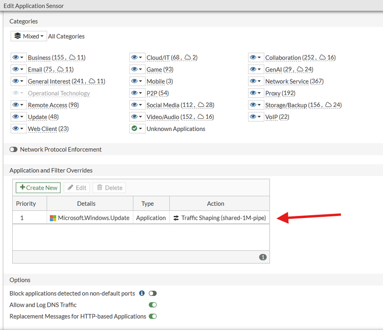Open allow checkmark dropdown for Unknown Applications
383x330 pixels.
[x=137, y=128]
